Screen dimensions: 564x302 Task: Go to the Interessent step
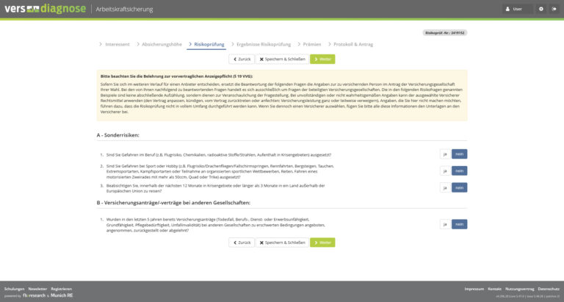[117, 44]
